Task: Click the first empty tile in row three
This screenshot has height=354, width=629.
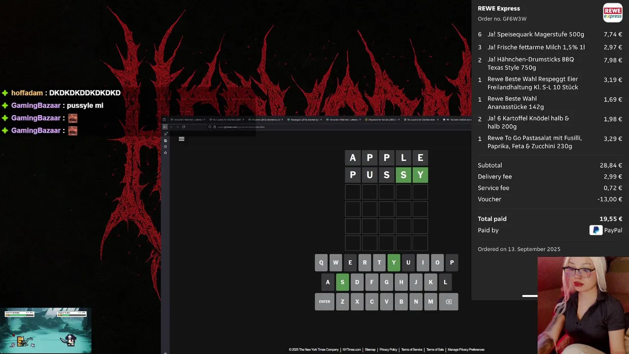Action: [x=353, y=192]
